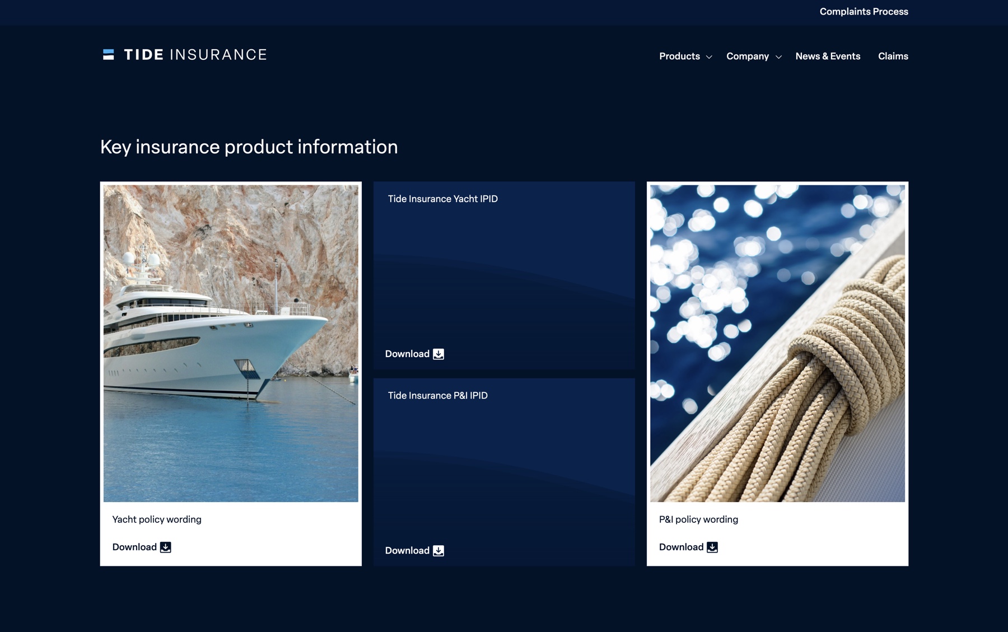1008x632 pixels.
Task: Expand the Products navigation dropdown
Action: coord(679,56)
